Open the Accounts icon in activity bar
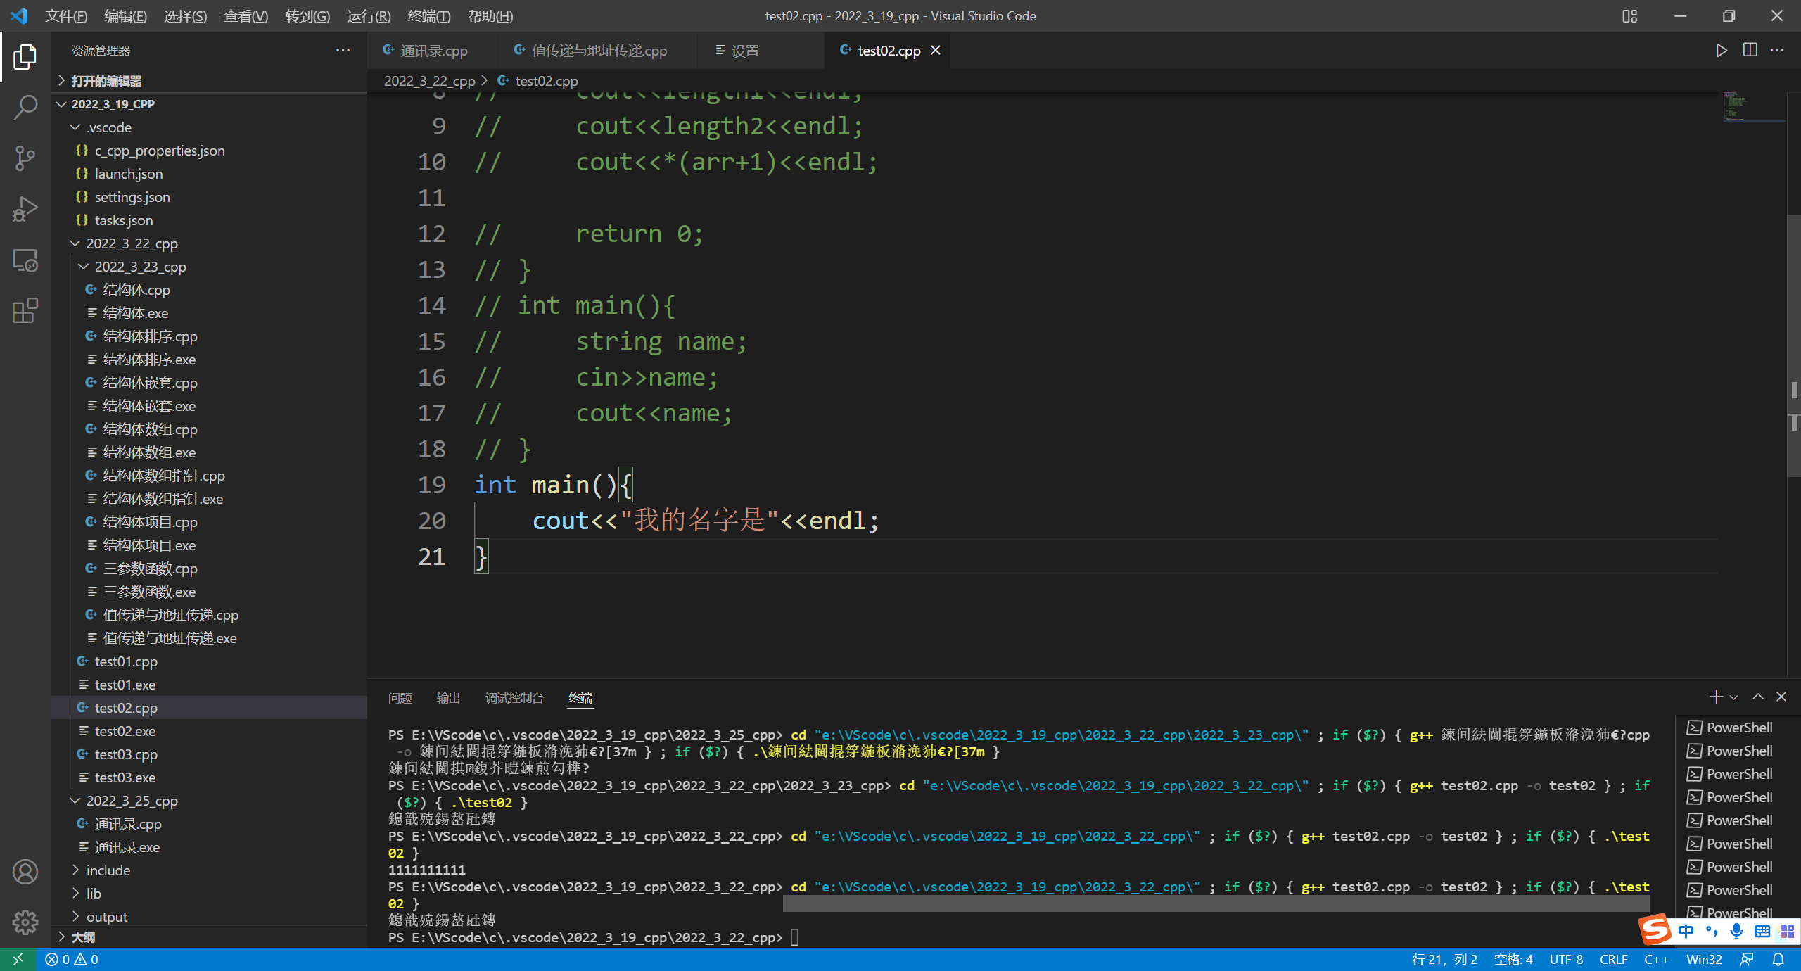This screenshot has width=1801, height=971. (25, 871)
